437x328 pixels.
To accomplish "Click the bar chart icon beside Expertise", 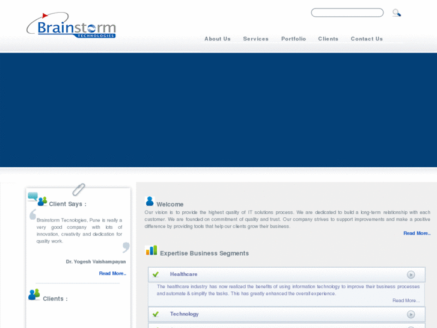I will tap(151, 250).
